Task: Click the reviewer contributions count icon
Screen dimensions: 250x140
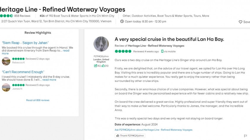Action: (x=96, y=66)
